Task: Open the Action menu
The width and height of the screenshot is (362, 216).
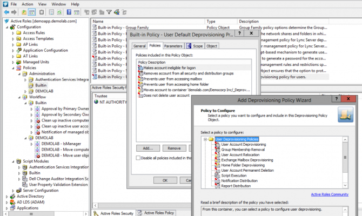Action: 27,4
